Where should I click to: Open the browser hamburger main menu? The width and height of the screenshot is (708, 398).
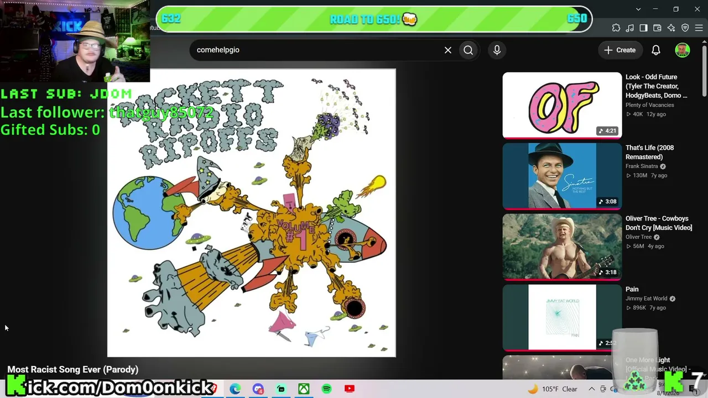tap(699, 28)
